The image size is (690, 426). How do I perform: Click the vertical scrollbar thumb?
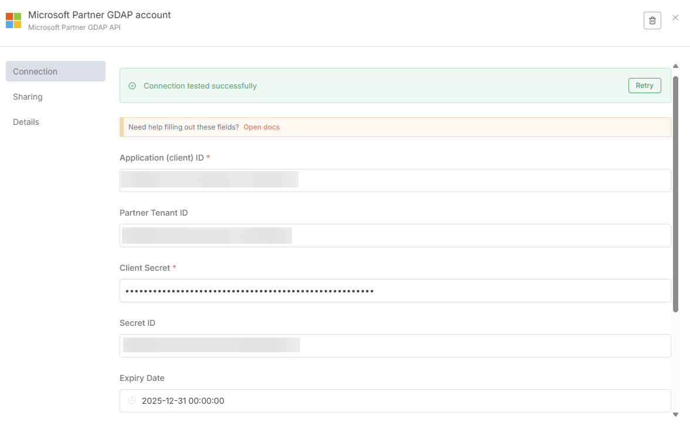click(x=675, y=195)
